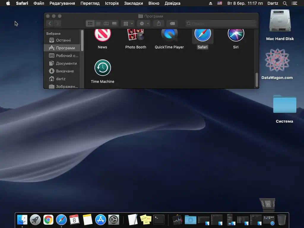Select the Time Machine app icon
This screenshot has width=304, height=228.
point(102,68)
